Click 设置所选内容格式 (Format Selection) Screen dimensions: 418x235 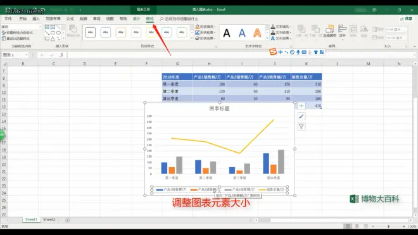coord(17,33)
